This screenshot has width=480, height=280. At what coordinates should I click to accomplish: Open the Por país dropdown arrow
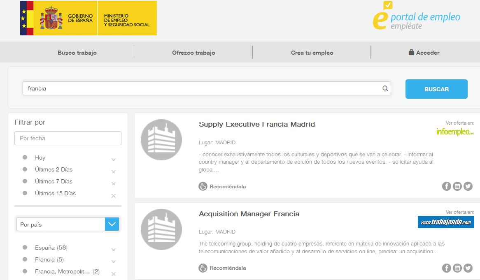112,224
